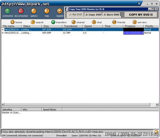Minimize the main application window

(x=148, y=4)
